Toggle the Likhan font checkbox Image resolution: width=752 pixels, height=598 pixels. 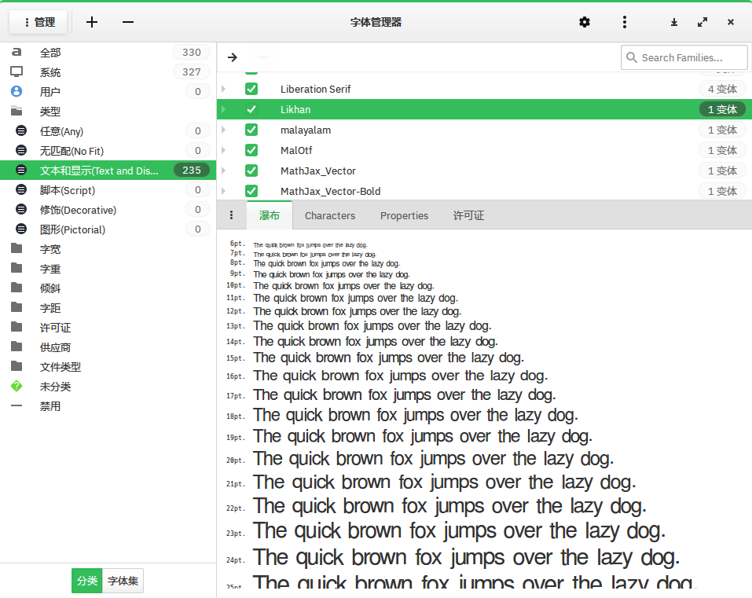pyautogui.click(x=251, y=109)
